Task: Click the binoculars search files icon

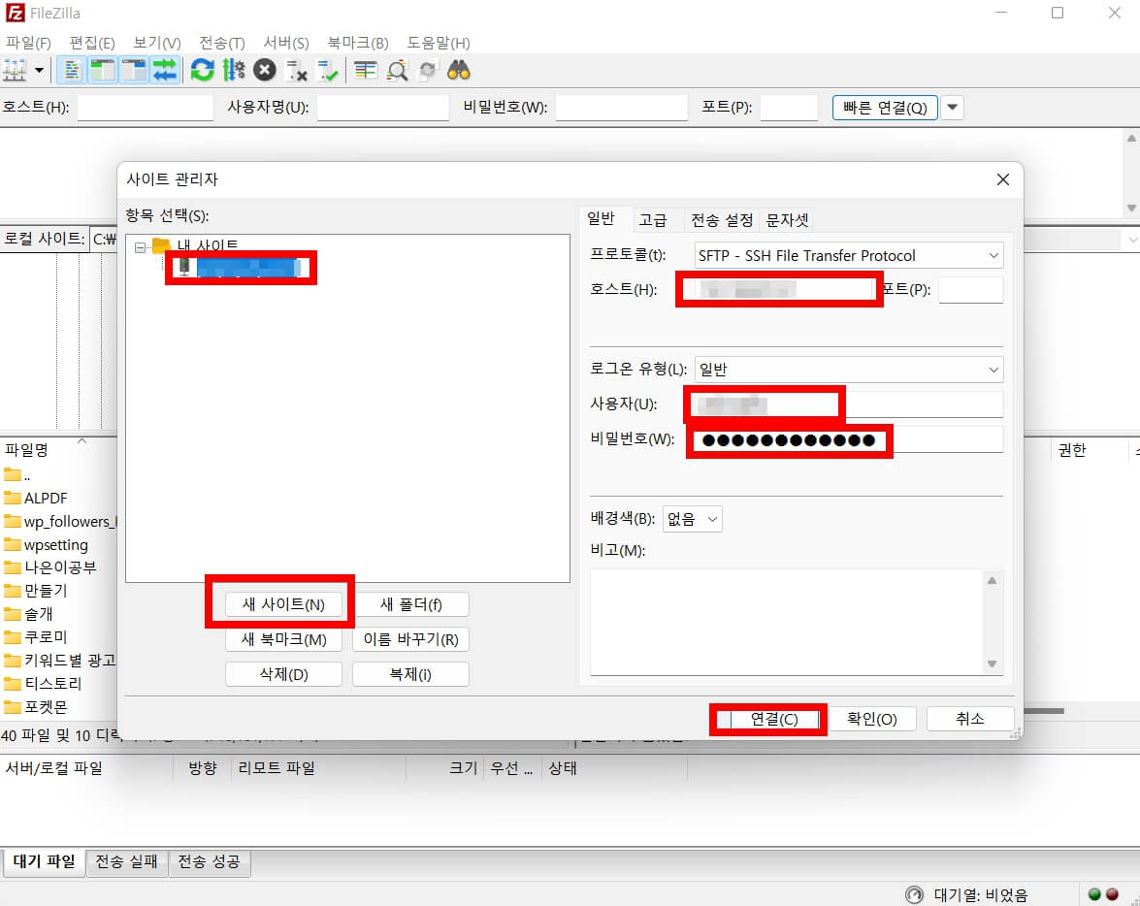Action: pos(459,71)
